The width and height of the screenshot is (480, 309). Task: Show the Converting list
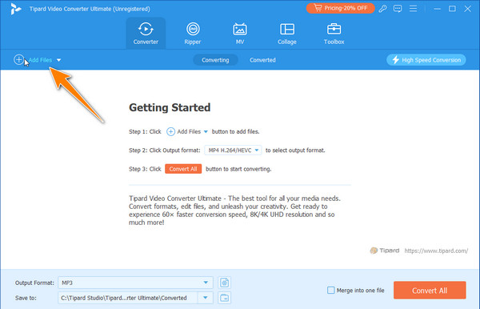coord(215,60)
